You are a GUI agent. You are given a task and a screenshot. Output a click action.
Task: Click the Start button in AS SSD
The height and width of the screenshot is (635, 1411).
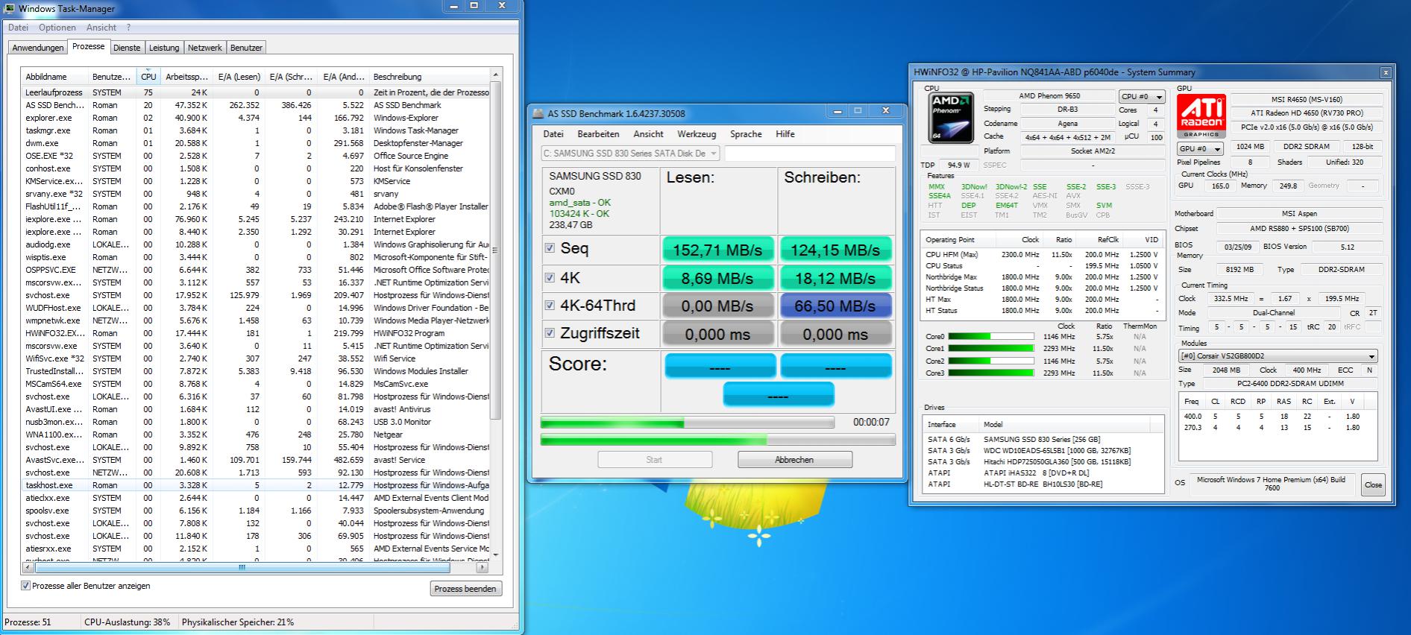click(654, 460)
